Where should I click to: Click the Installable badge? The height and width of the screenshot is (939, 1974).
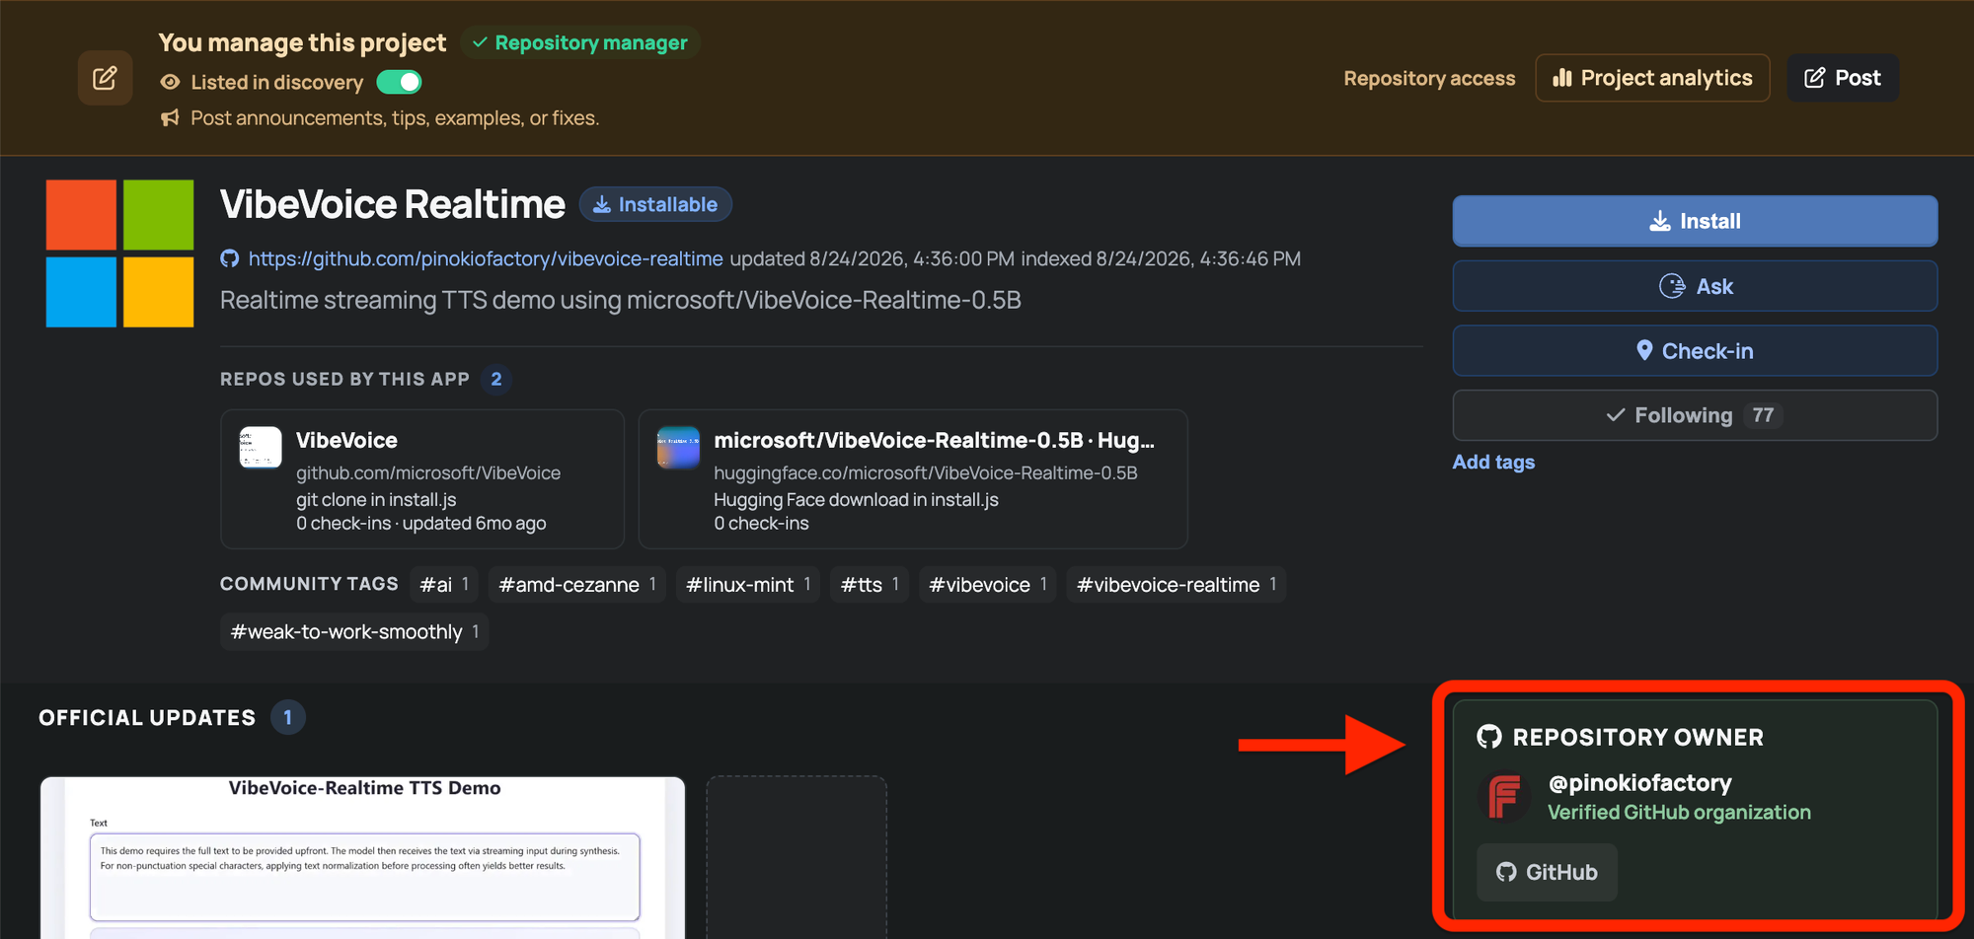655,204
